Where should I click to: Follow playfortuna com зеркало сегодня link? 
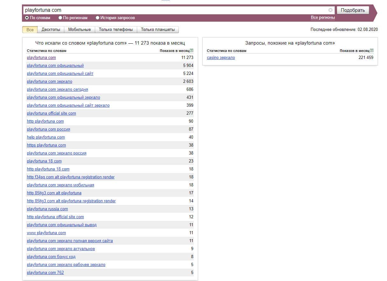click(x=58, y=90)
